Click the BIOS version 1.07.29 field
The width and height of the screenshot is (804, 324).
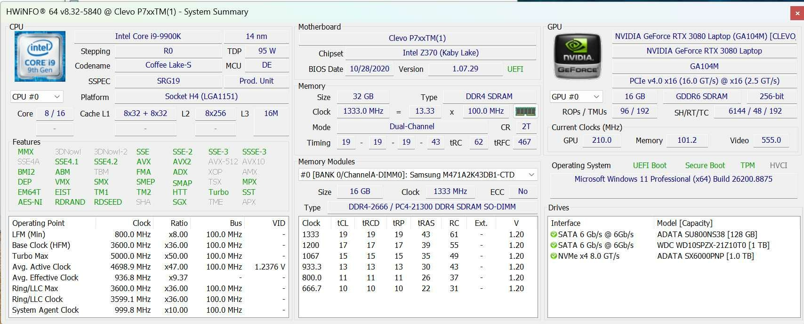(x=465, y=69)
